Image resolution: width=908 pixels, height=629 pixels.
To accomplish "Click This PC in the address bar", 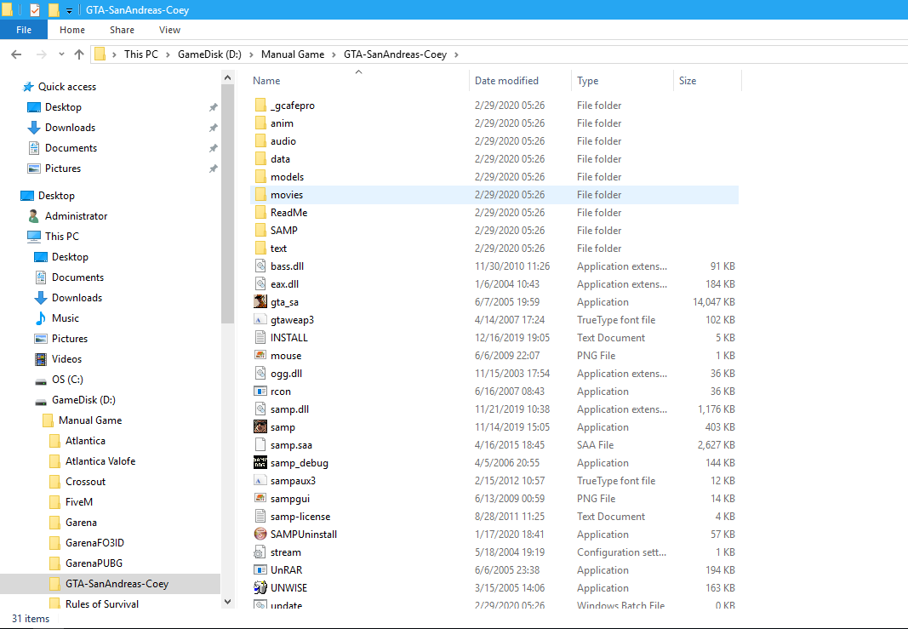I will point(140,54).
